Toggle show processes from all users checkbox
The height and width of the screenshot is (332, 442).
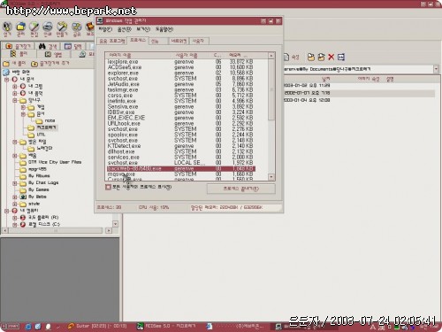point(108,187)
